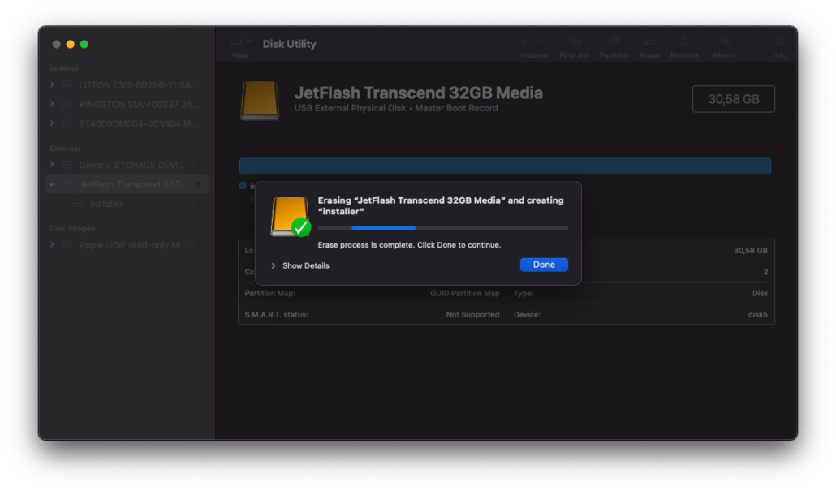Eject the JetFlash Transcend disk in sidebar
This screenshot has width=836, height=491.
coord(198,184)
